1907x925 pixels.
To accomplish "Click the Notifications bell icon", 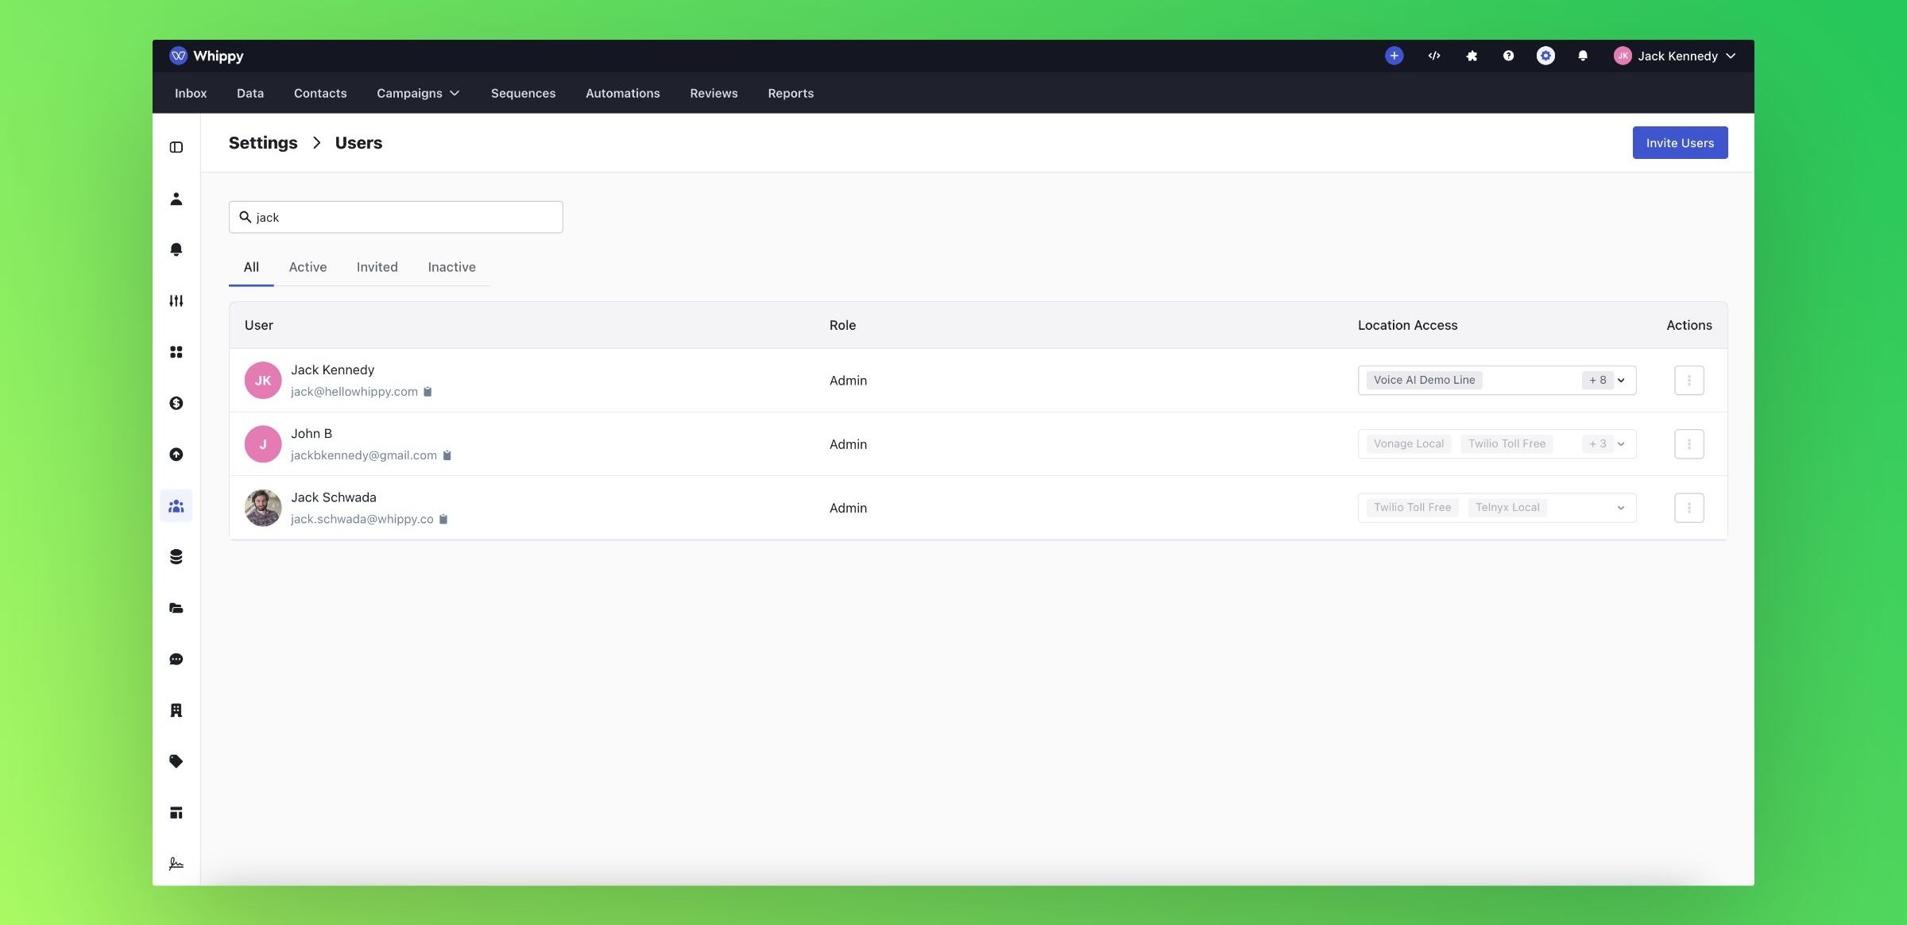I will (1581, 55).
